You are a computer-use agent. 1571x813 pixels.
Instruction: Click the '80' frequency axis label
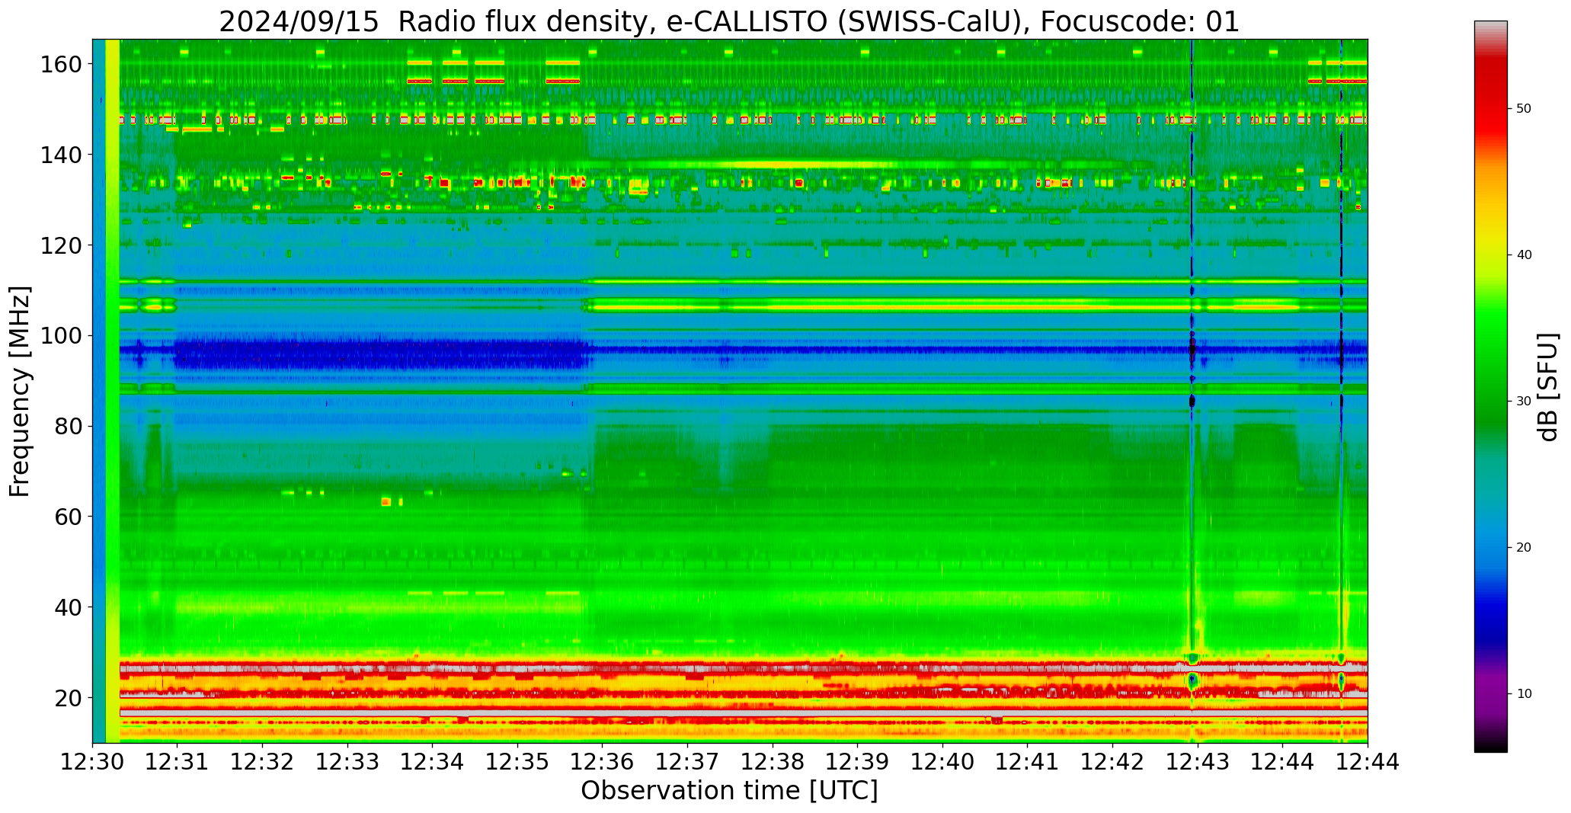tap(69, 426)
